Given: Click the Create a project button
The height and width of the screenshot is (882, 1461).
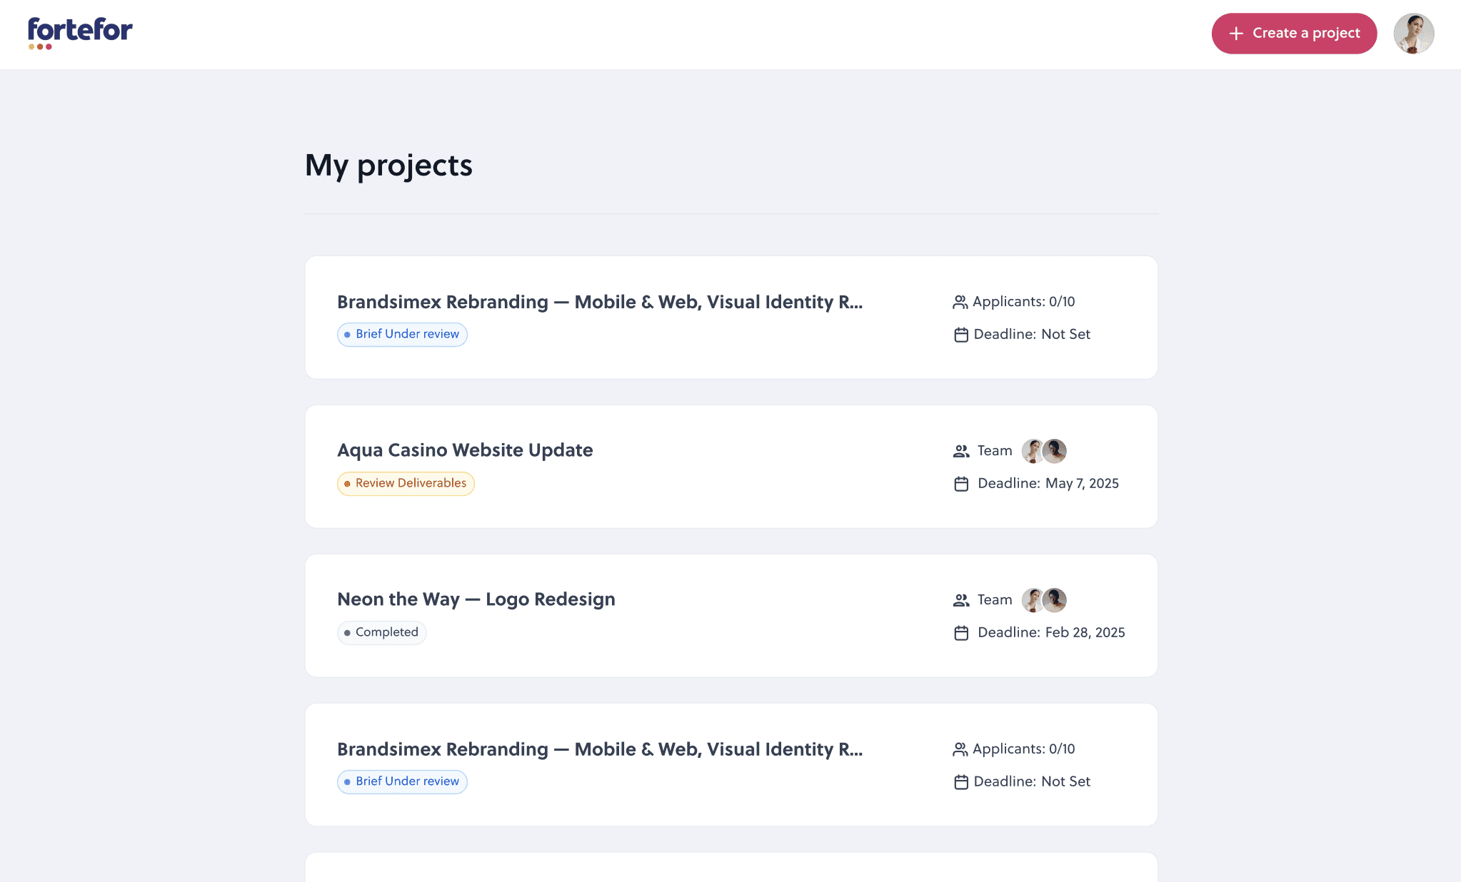Looking at the screenshot, I should (1294, 34).
